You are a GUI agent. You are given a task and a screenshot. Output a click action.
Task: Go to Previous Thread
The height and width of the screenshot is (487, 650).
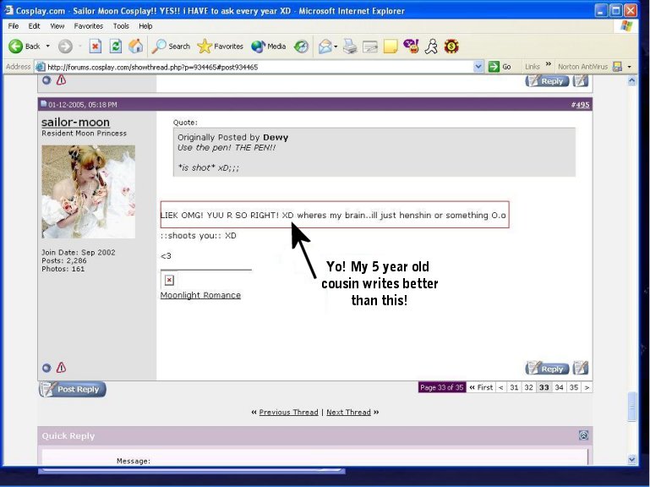pyautogui.click(x=288, y=412)
